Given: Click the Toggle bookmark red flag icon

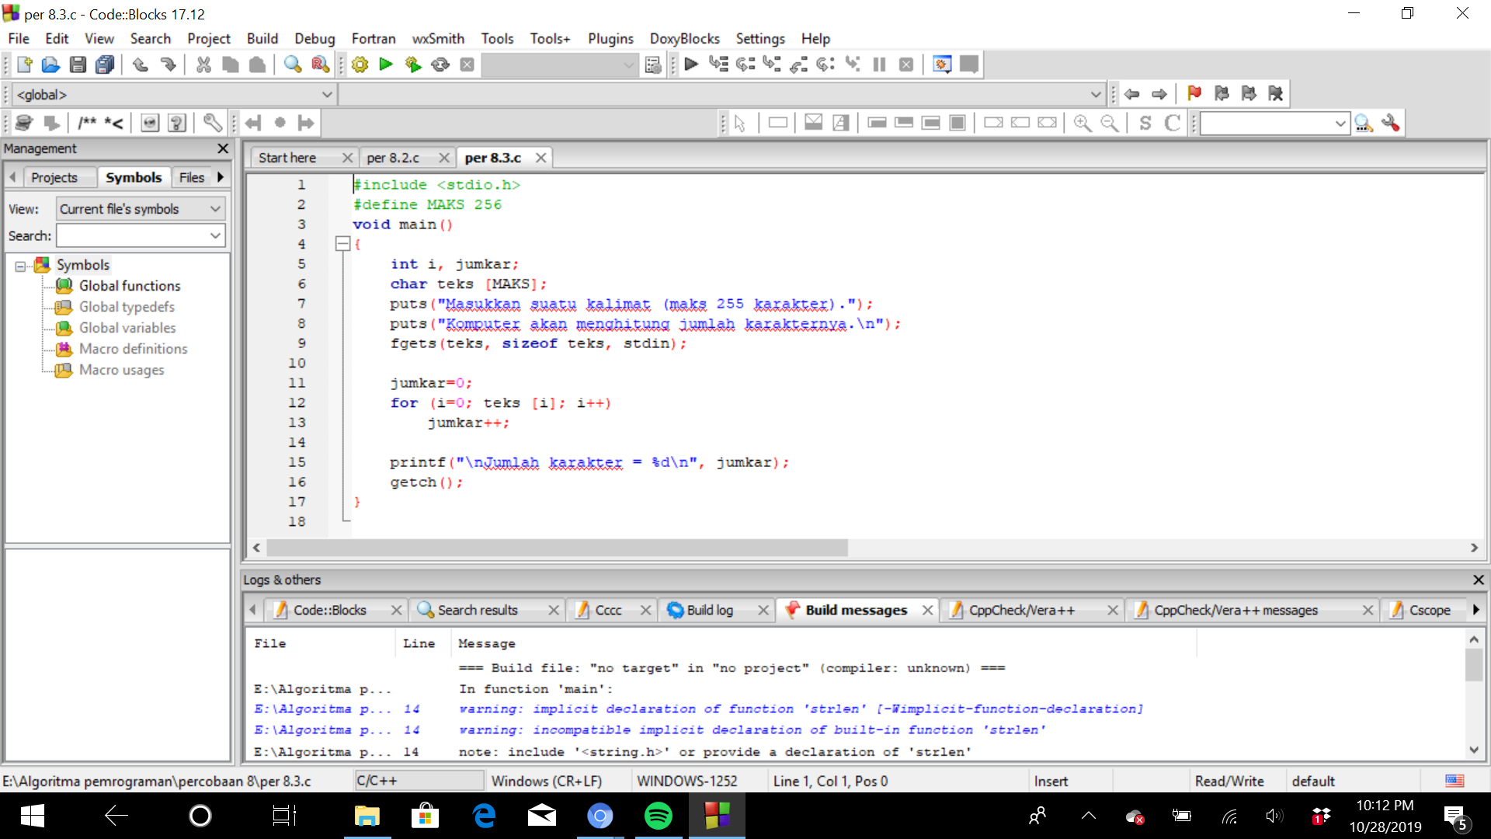Looking at the screenshot, I should 1194,94.
